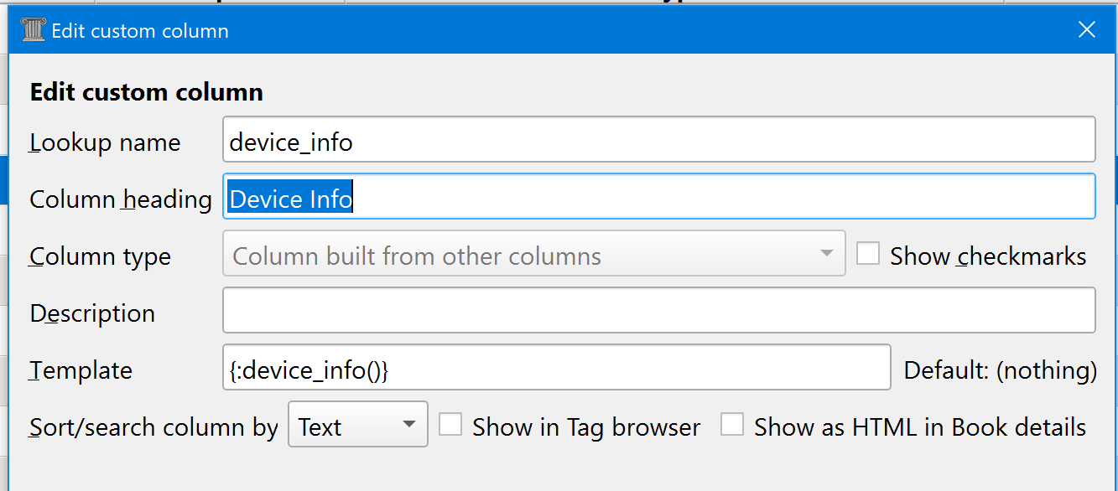Click the Column type label
1118x491 pixels.
click(x=100, y=256)
